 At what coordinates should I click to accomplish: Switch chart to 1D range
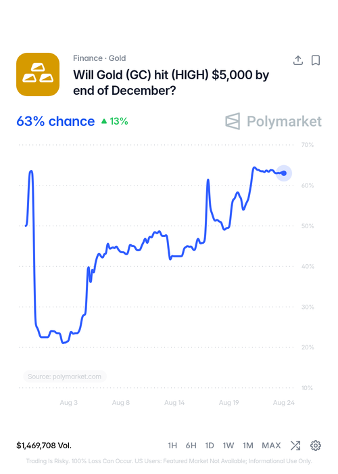tap(210, 446)
